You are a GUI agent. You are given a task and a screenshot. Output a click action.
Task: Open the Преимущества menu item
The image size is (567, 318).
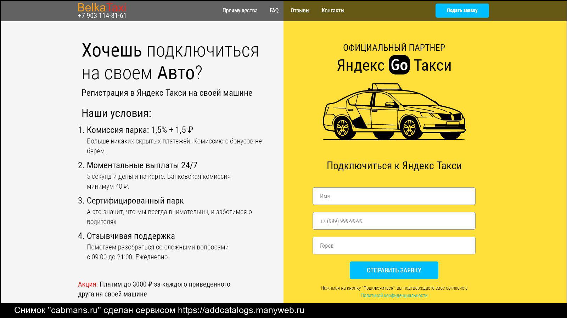pyautogui.click(x=240, y=11)
